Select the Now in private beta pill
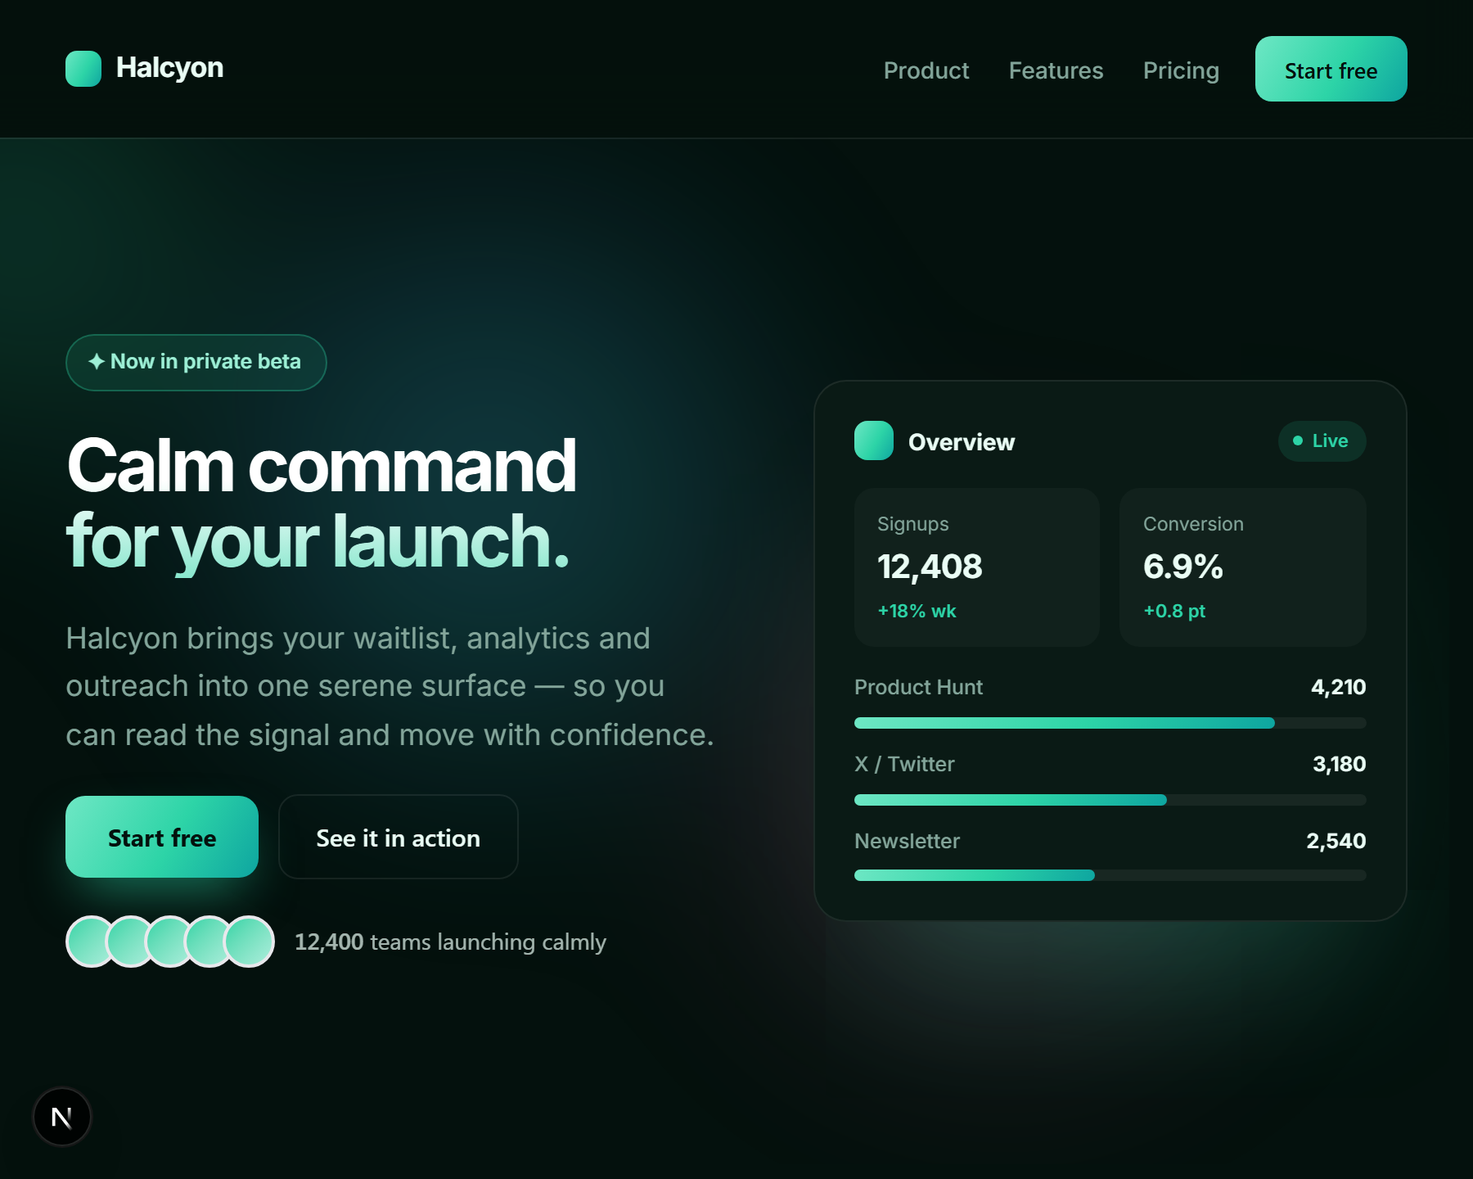The width and height of the screenshot is (1473, 1179). pos(196,362)
